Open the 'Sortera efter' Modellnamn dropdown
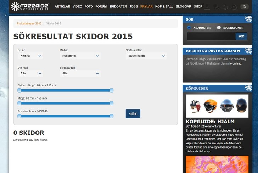This screenshot has width=258, height=173. click(x=146, y=56)
